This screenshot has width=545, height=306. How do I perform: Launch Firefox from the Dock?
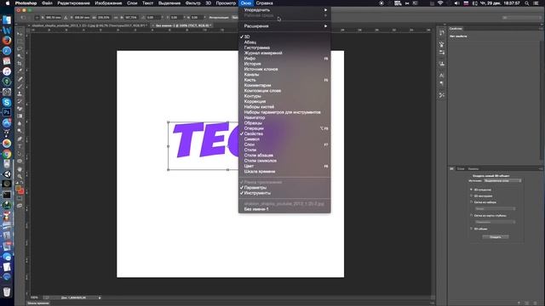7,40
